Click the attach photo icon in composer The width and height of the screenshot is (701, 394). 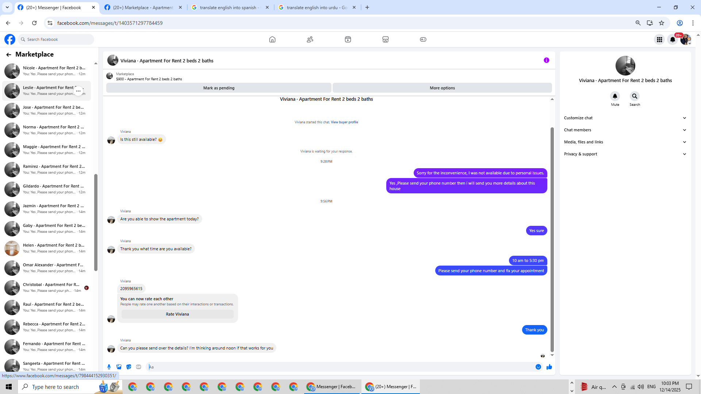pos(119,367)
